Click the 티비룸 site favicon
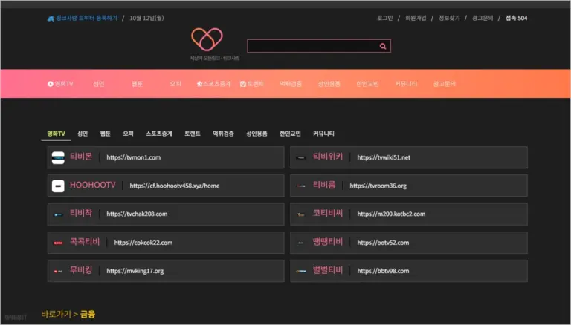This screenshot has height=325, width=571. tap(301, 186)
